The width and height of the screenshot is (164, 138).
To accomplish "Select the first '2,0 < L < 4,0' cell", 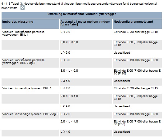I will click(69, 96).
